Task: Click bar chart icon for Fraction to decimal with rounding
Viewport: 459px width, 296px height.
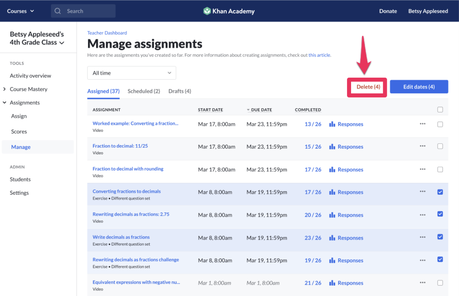Action: (332, 169)
